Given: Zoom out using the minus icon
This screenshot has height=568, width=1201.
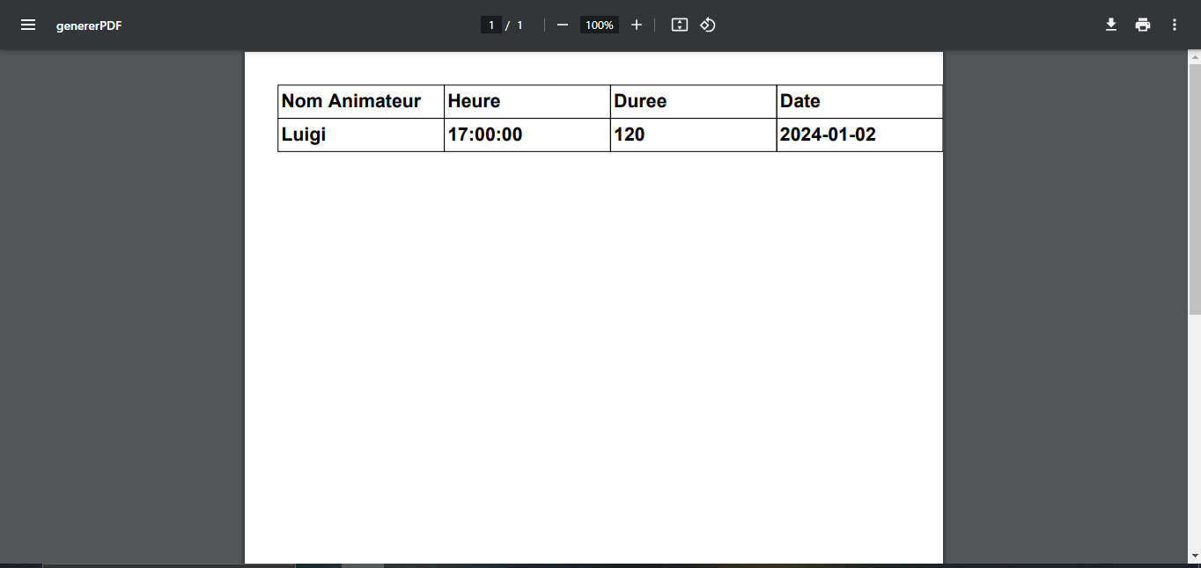Looking at the screenshot, I should (x=563, y=25).
